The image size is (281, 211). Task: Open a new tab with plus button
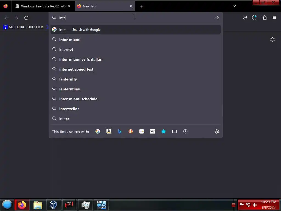(141, 6)
